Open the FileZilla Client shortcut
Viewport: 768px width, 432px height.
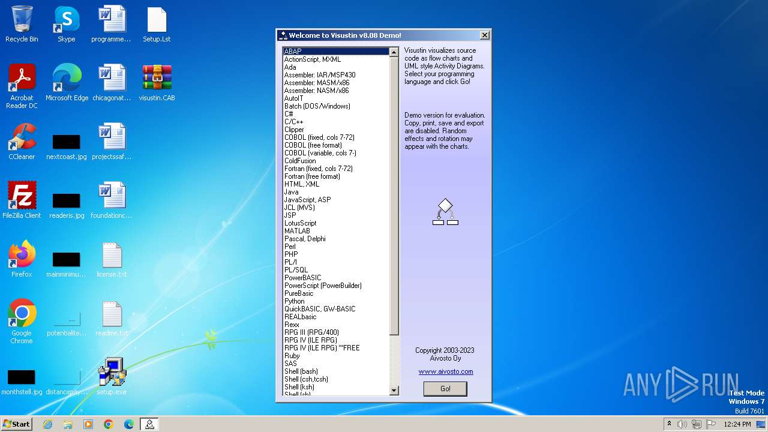coord(22,200)
